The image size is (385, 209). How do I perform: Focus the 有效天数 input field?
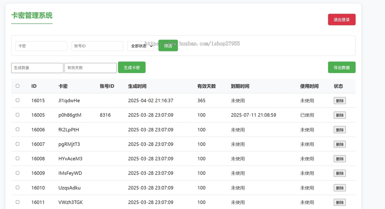tap(90, 68)
